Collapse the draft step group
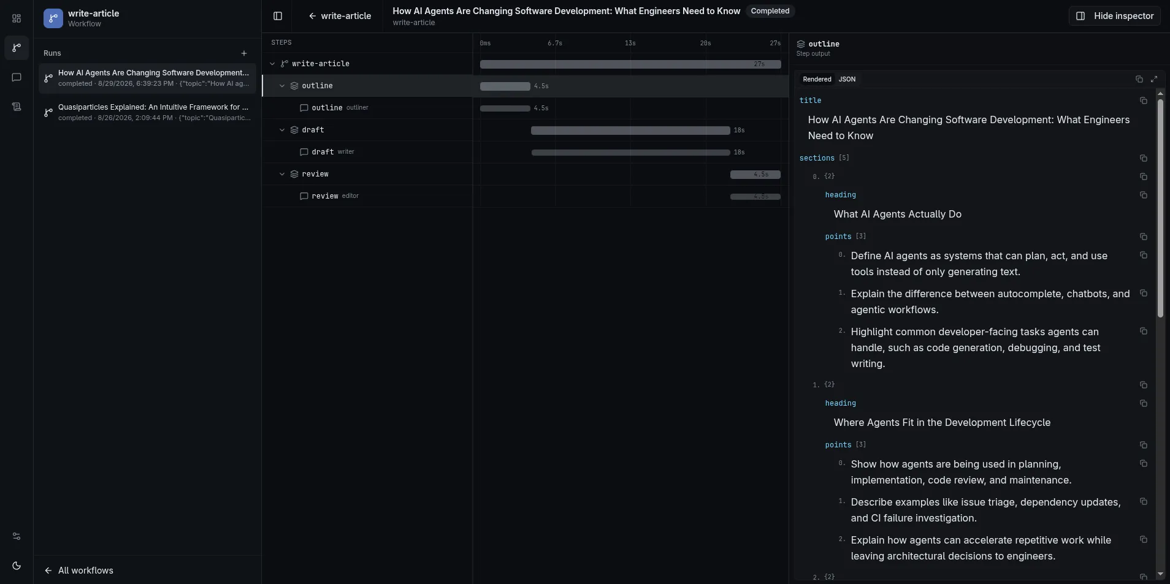This screenshot has height=584, width=1170. [282, 130]
